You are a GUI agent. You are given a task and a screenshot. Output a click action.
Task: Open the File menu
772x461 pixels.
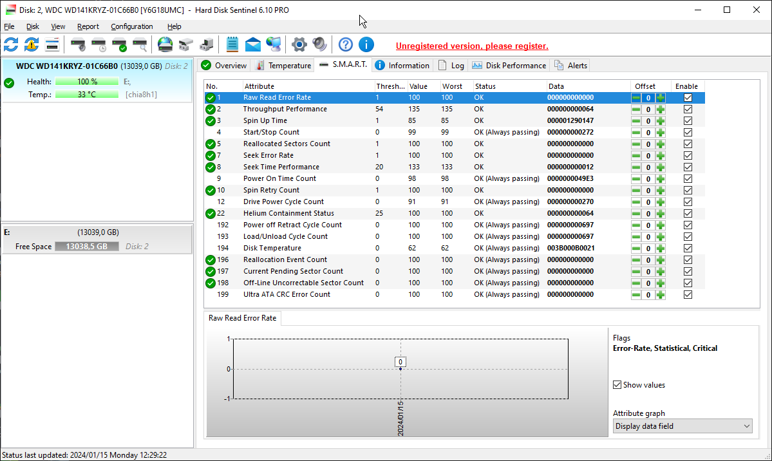10,26
